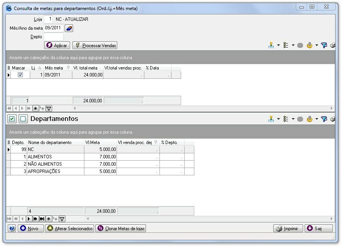
Task: Toggle the Marcar checkbox for store 1
Action: pos(20,75)
